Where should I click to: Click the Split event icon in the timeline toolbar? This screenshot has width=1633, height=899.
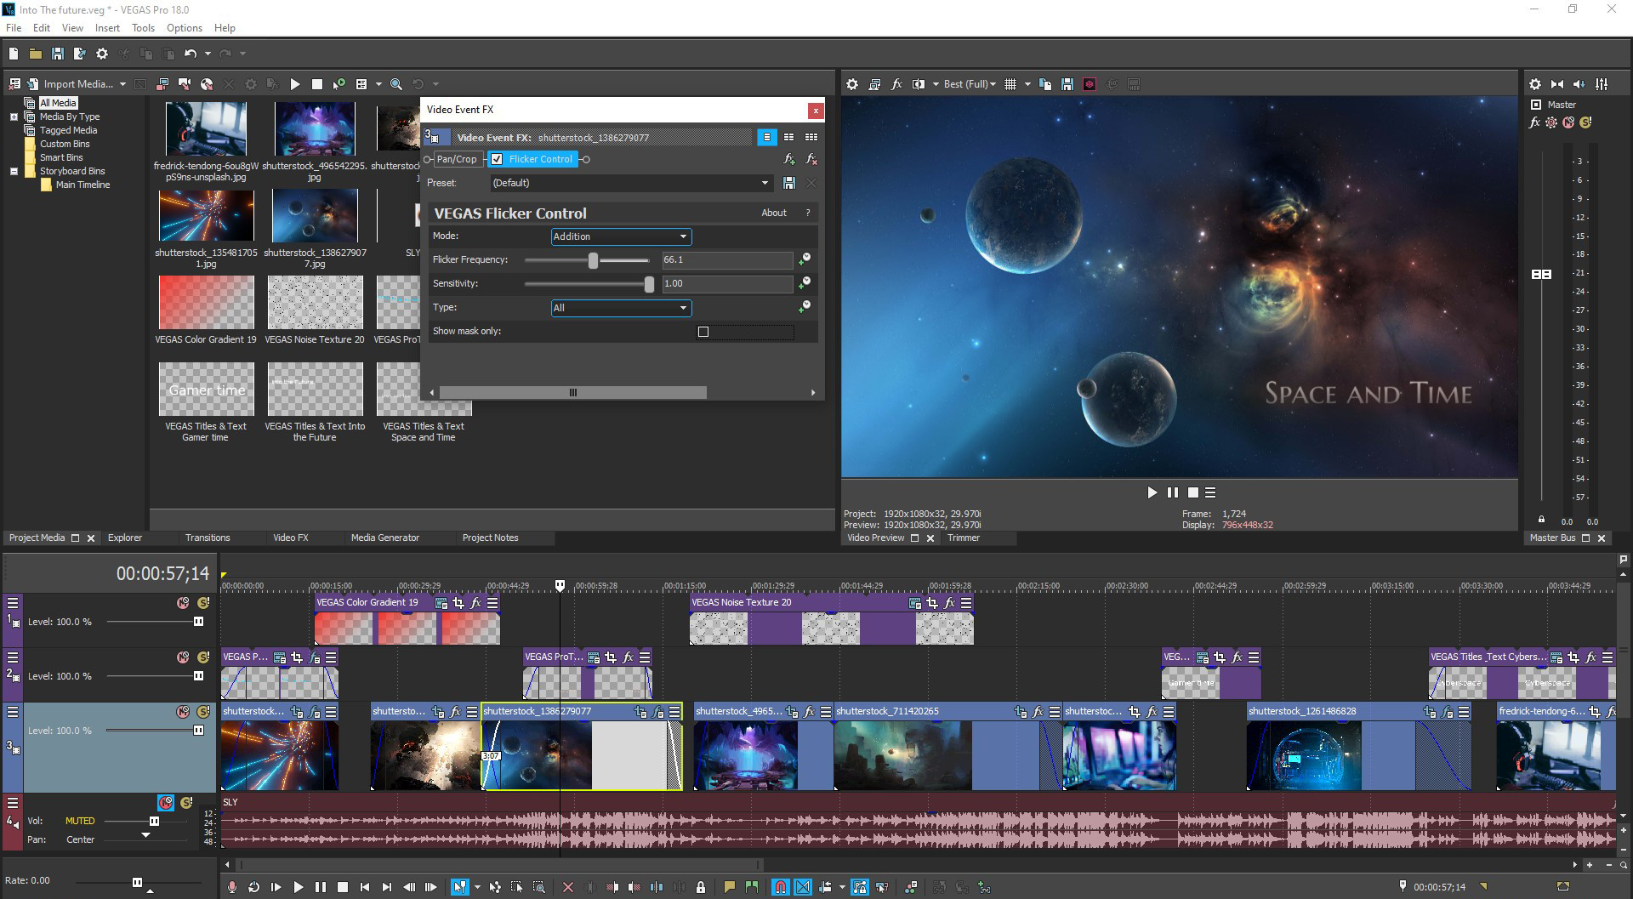[658, 886]
